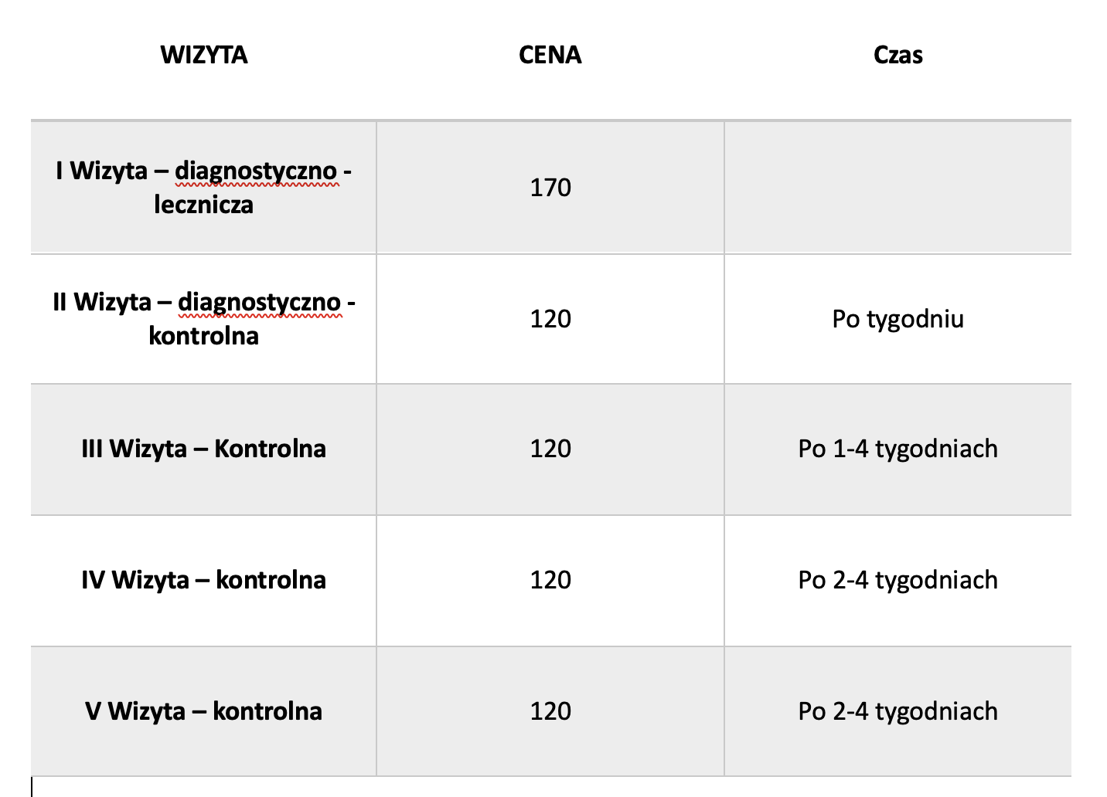Select the 120 price for II Wizyta
Image resolution: width=1107 pixels, height=797 pixels.
click(x=550, y=319)
